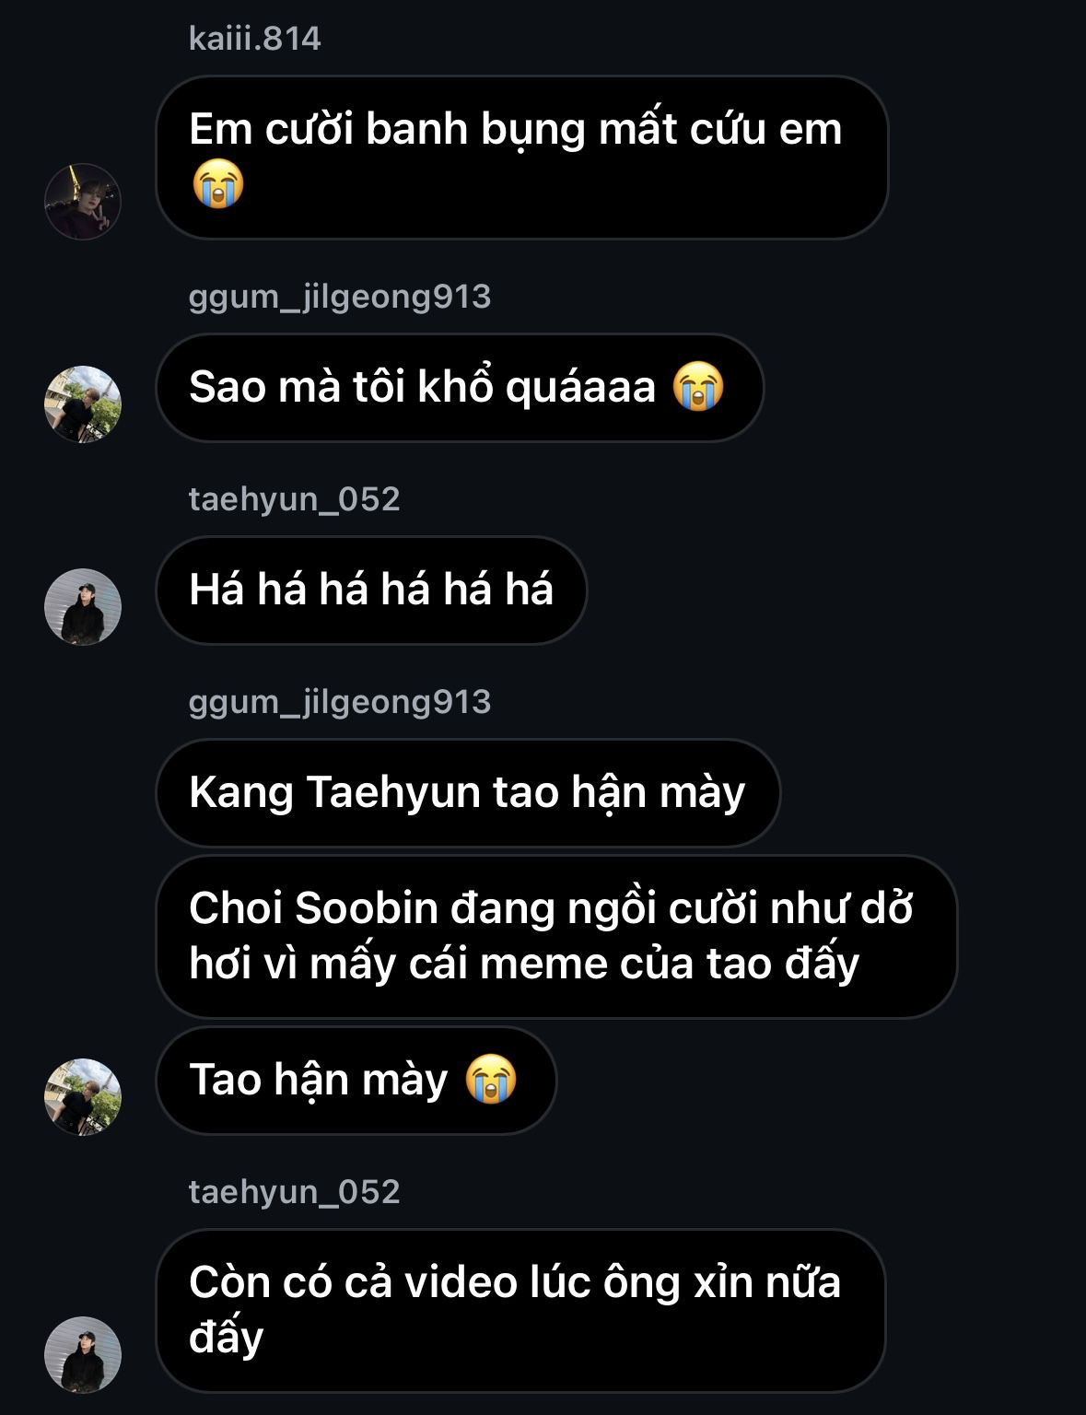Tap avatar beside "Còn có cả video" message

pos(83,1355)
